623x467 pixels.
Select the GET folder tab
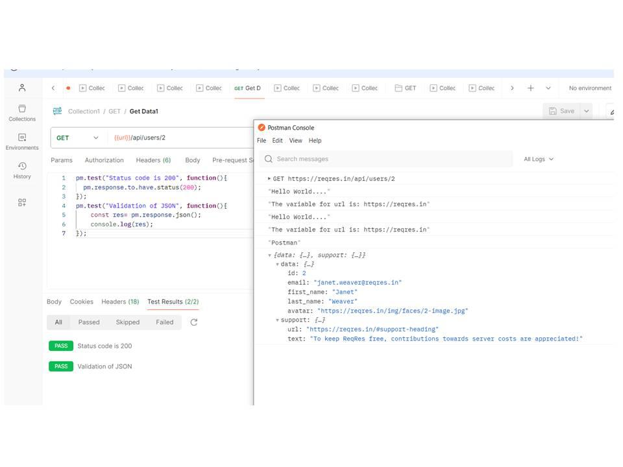(405, 88)
